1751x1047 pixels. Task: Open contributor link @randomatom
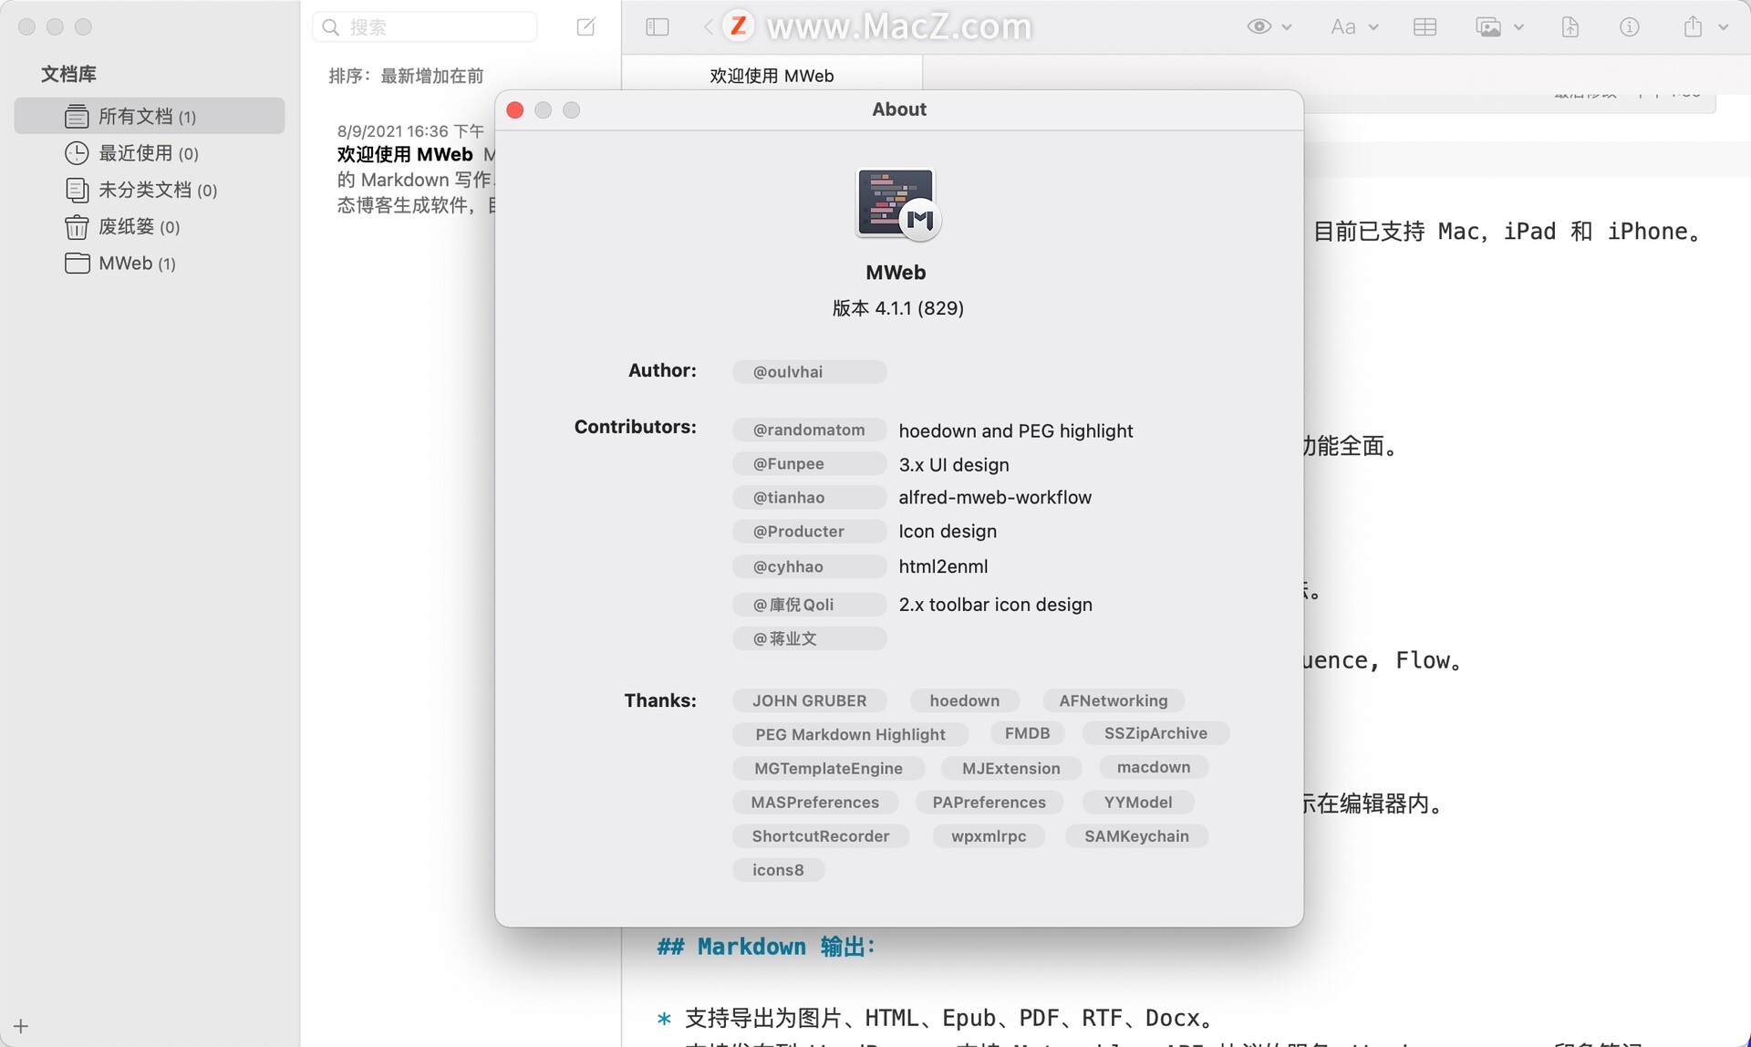[809, 430]
